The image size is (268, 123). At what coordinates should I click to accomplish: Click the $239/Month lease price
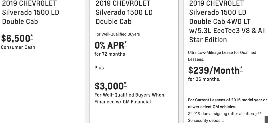click(x=214, y=70)
